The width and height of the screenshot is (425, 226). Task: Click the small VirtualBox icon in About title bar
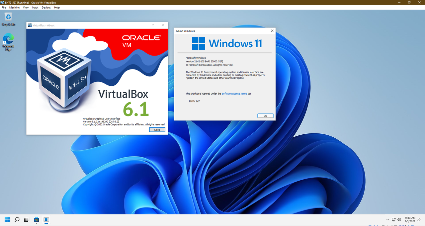[30, 25]
